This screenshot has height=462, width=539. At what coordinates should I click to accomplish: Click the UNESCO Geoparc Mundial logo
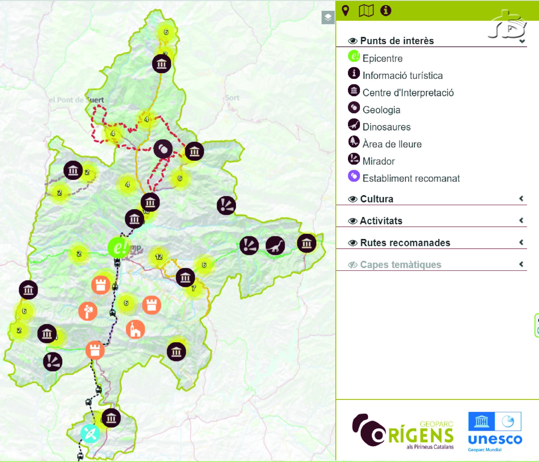pos(495,431)
